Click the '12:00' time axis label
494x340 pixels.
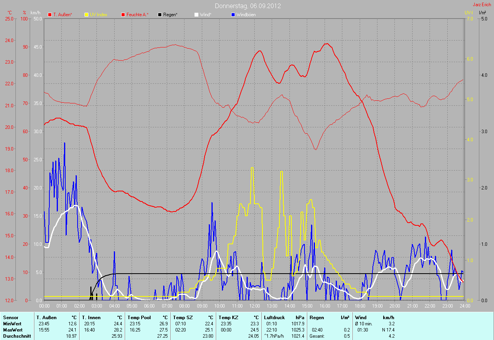pos(254,306)
